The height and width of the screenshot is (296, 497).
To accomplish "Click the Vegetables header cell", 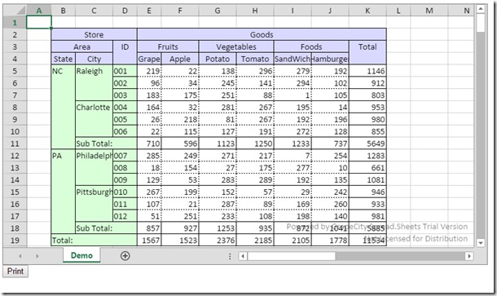I will [236, 46].
